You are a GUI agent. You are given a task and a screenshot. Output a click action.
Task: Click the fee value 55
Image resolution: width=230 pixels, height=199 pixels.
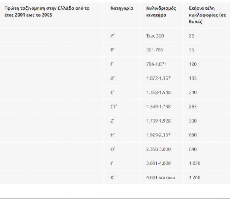coord(192,50)
